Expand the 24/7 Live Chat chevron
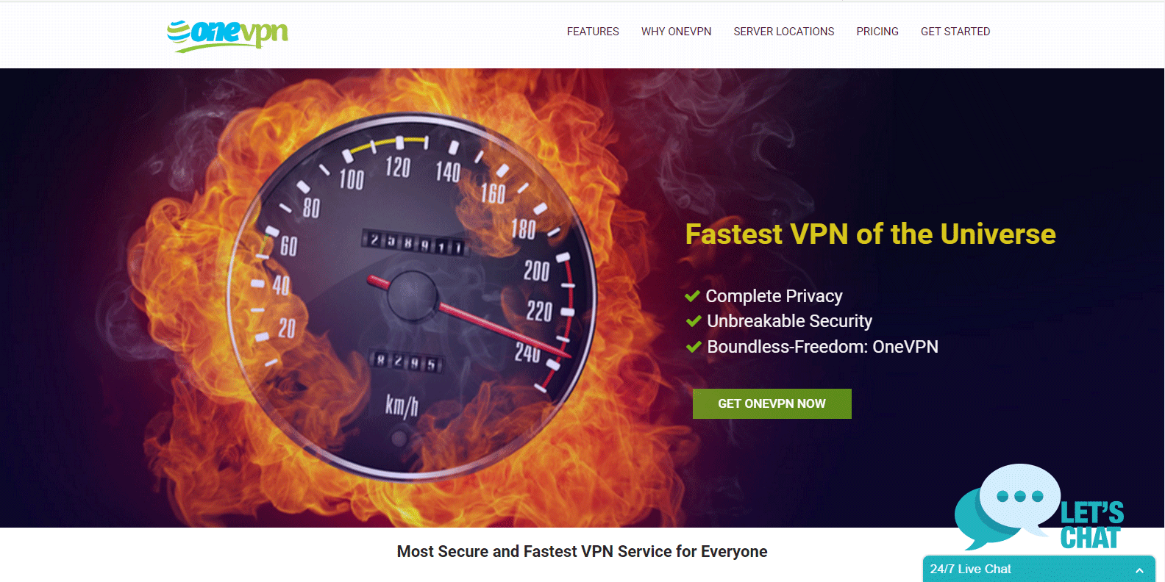Image resolution: width=1165 pixels, height=582 pixels. coord(1139,570)
